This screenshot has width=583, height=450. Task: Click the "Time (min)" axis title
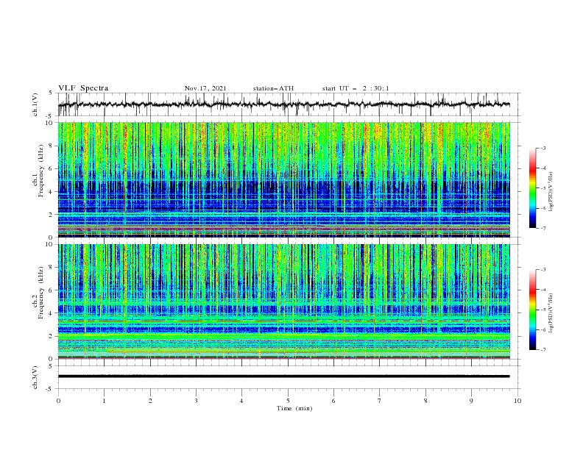pos(294,408)
